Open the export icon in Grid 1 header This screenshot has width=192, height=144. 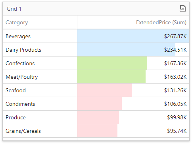(x=182, y=9)
